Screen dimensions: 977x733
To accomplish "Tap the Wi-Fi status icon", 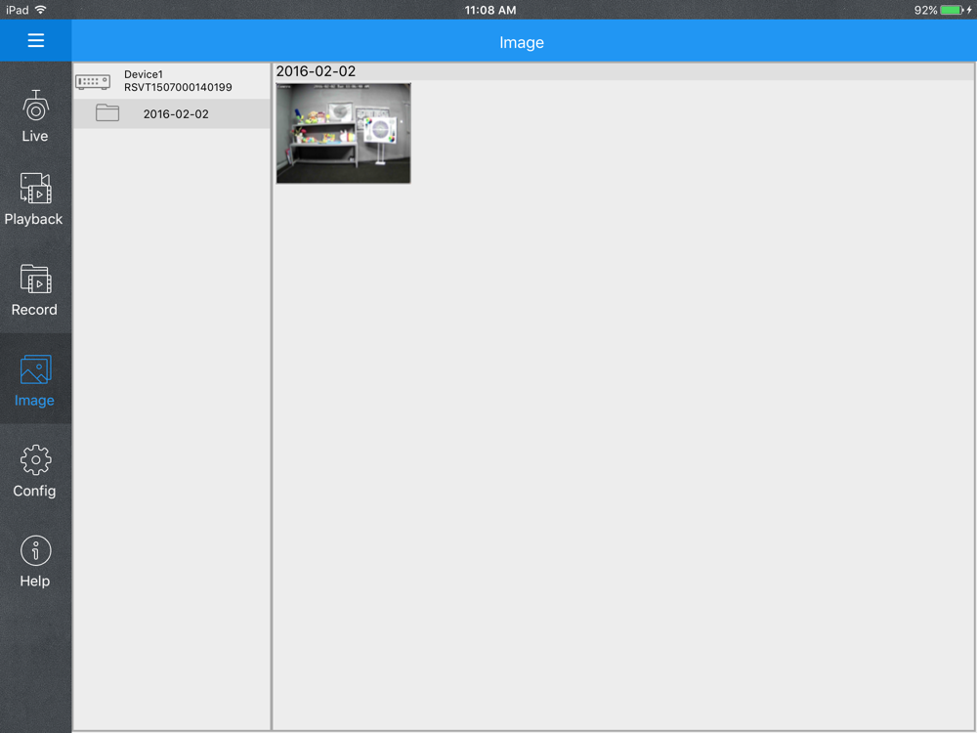I will 40,10.
